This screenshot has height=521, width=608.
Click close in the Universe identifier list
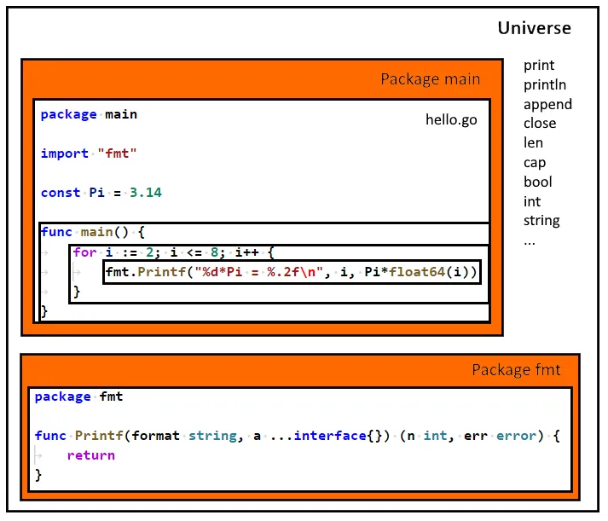point(540,123)
